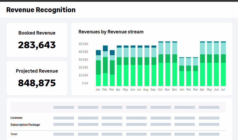Select light teal segment of Aug bar

147,52
